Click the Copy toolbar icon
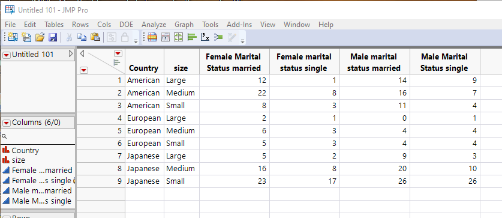 tap(82, 37)
